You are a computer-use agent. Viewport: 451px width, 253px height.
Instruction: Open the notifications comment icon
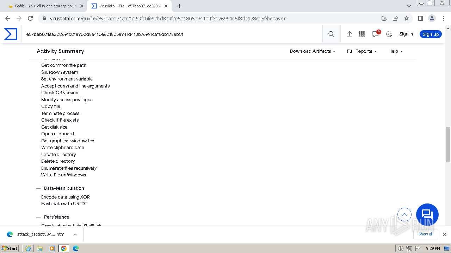376,34
